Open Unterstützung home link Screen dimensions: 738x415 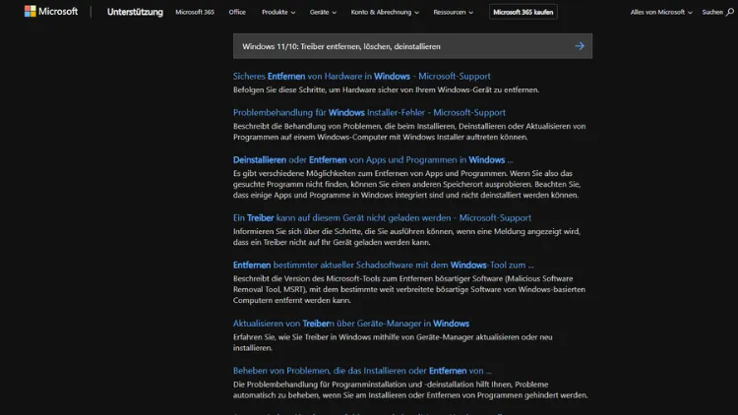[135, 12]
